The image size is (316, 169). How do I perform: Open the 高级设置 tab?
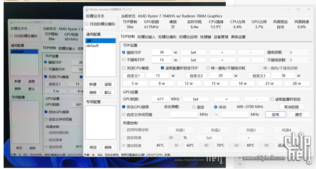click(238, 37)
